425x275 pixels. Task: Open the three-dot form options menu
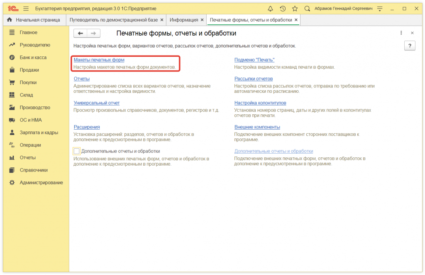401,33
